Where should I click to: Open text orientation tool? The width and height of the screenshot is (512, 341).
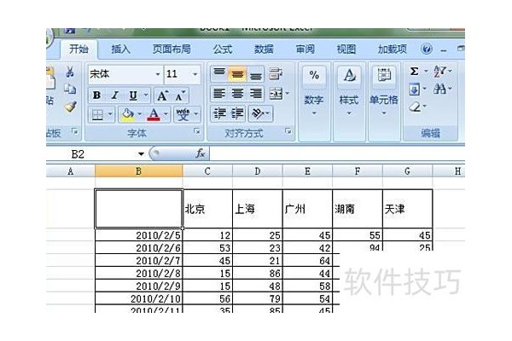[260, 113]
